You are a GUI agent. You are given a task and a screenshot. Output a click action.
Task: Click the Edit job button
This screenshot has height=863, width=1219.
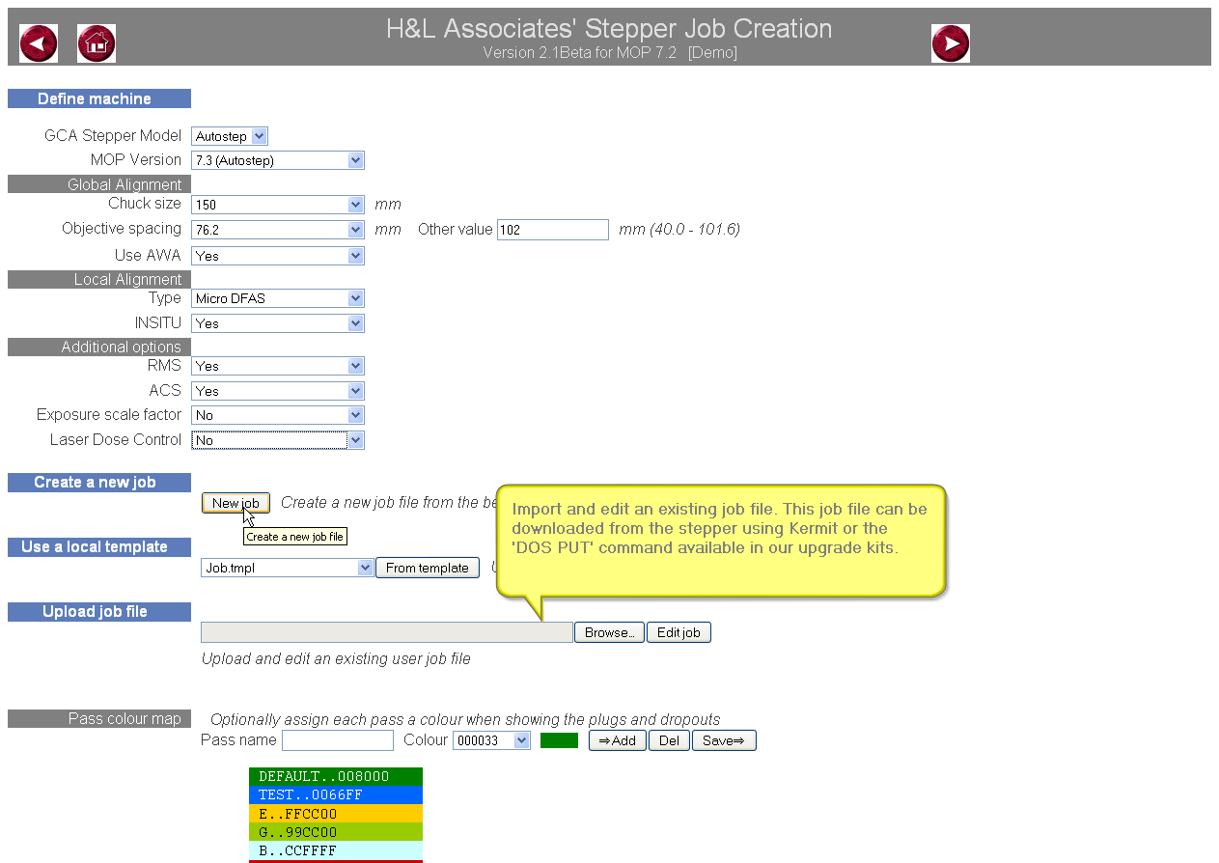point(679,632)
